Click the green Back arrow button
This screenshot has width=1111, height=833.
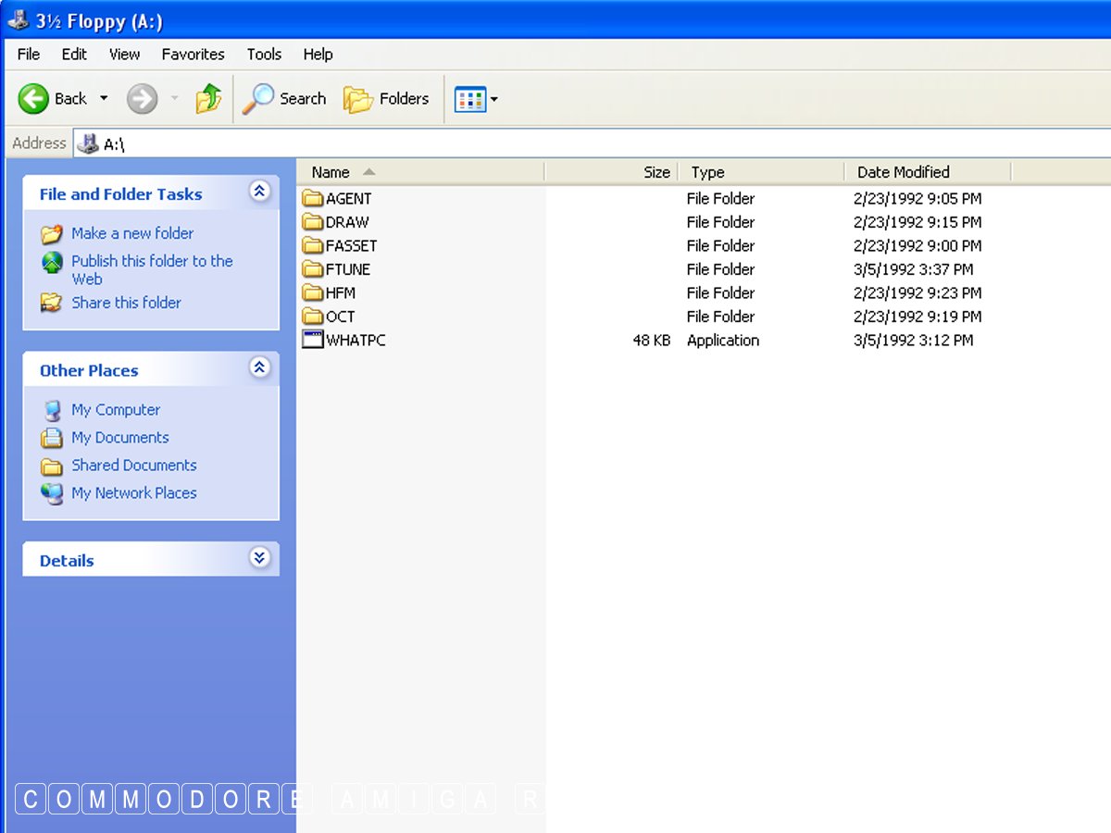point(34,99)
